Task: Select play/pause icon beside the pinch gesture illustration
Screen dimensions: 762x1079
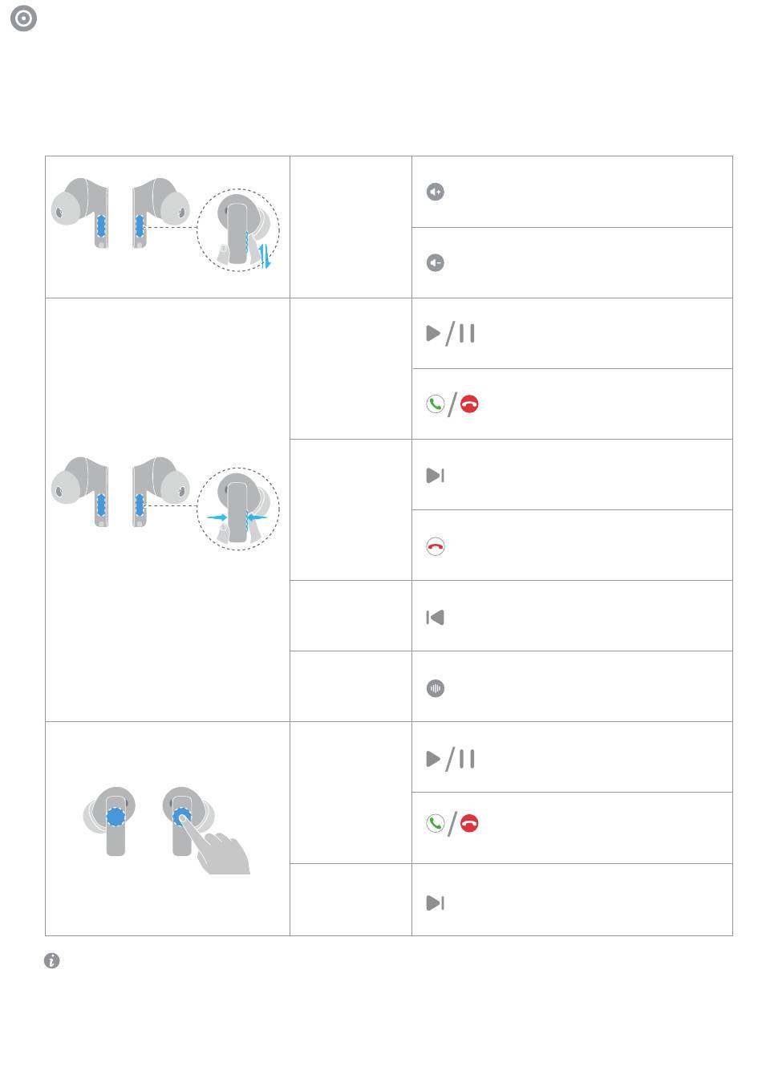Action: tap(451, 333)
